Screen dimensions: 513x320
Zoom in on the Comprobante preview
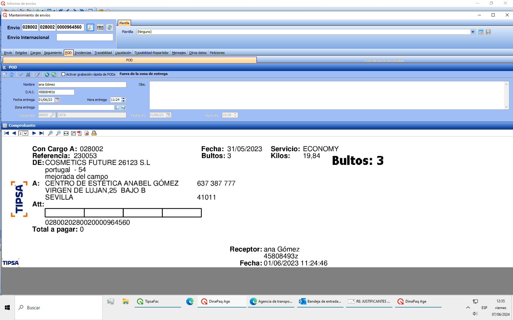[50, 133]
